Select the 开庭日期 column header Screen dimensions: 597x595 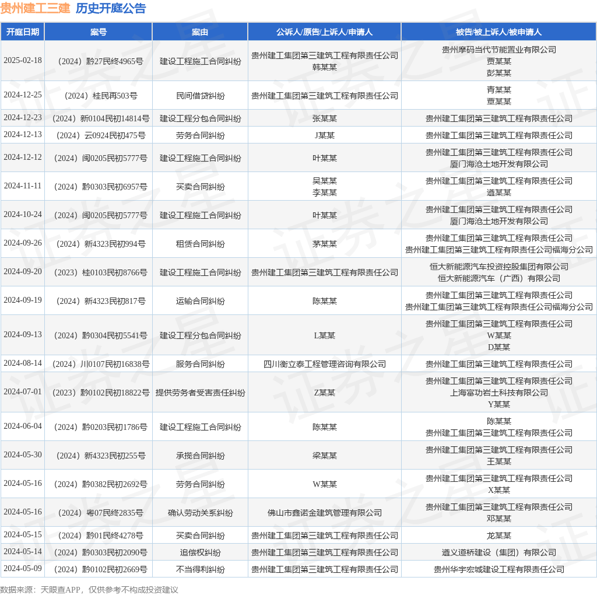(x=23, y=32)
